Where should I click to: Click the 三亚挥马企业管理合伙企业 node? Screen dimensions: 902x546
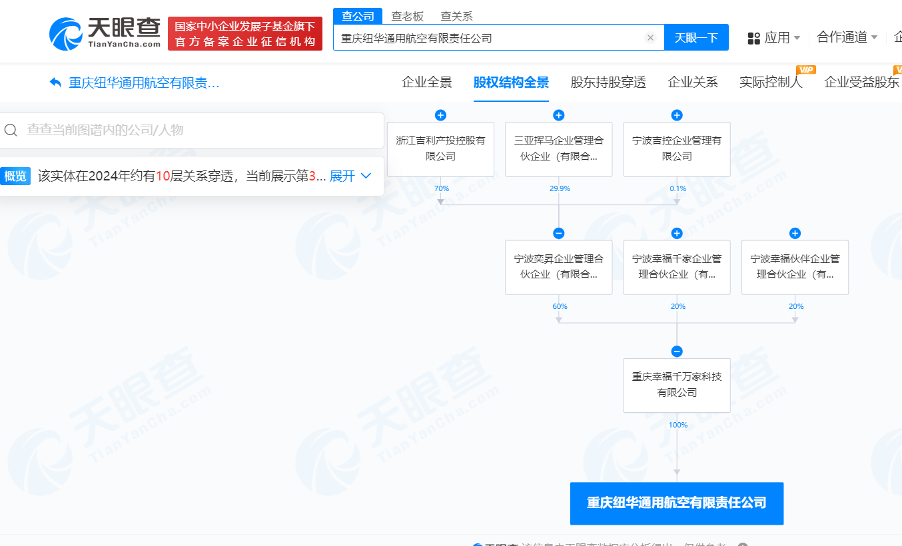pos(559,149)
